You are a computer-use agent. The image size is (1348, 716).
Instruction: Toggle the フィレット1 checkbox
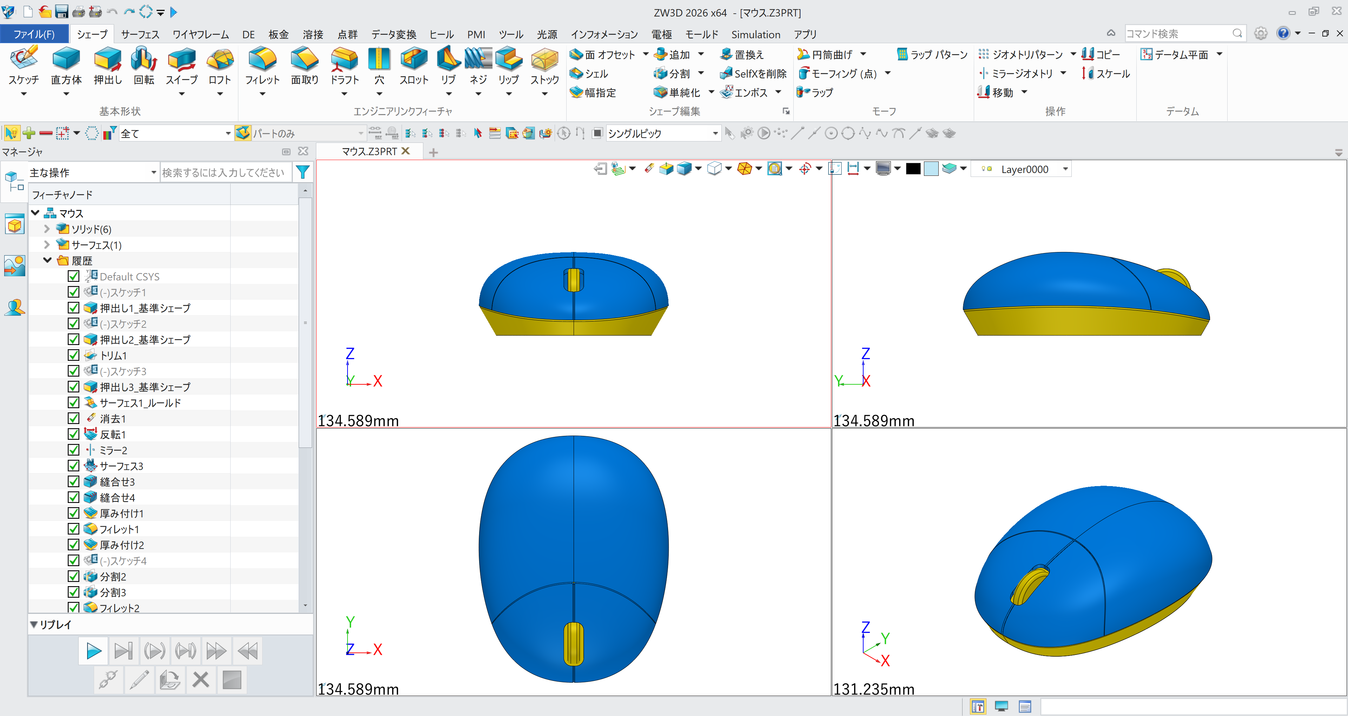(74, 529)
